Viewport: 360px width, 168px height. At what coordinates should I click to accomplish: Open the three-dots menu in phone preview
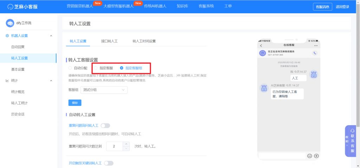click(x=316, y=45)
